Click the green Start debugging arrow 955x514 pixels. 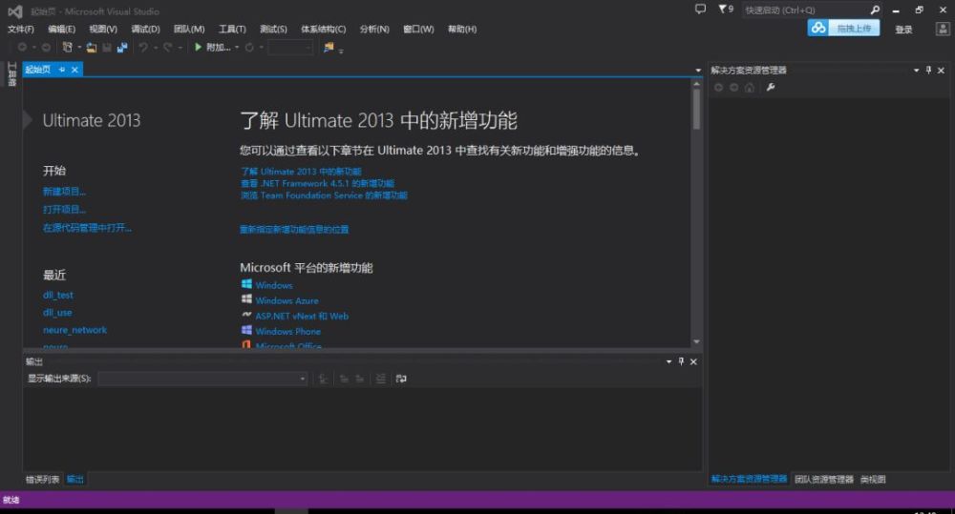point(198,47)
